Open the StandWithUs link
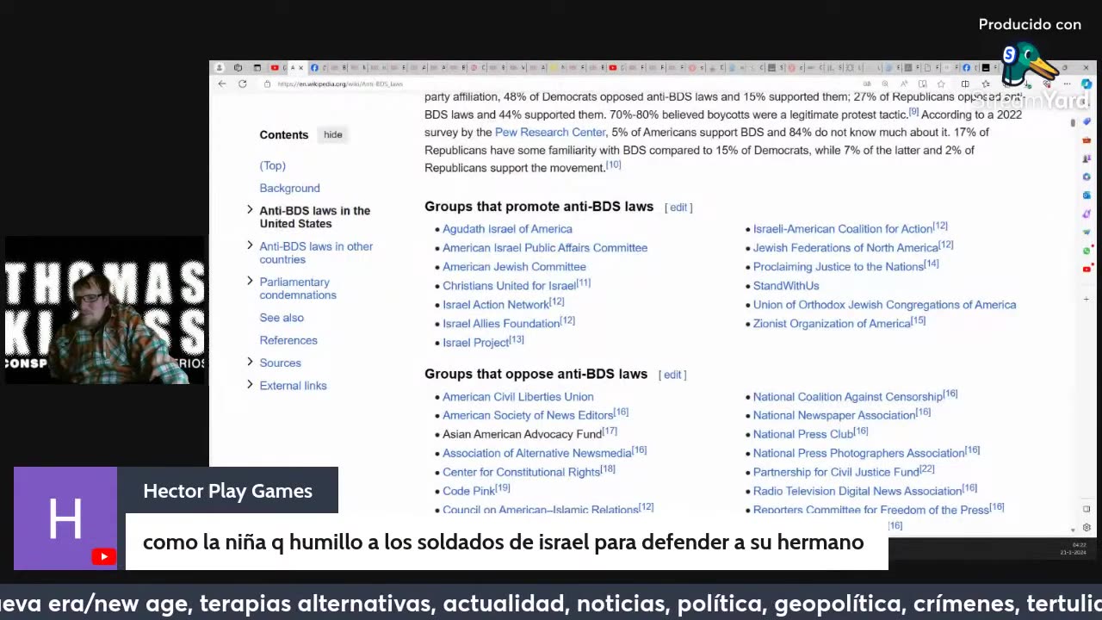This screenshot has width=1102, height=620. pos(786,286)
